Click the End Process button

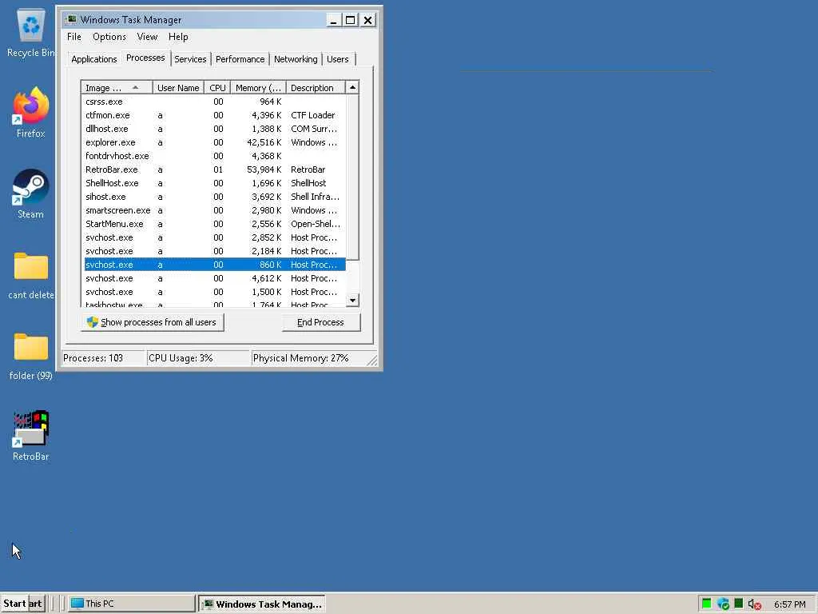[x=321, y=322]
